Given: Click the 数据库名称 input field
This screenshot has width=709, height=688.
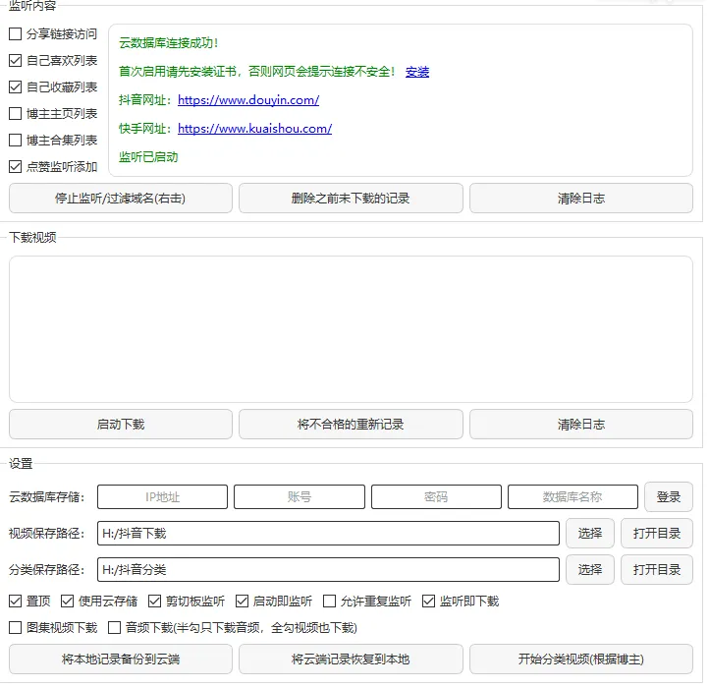Looking at the screenshot, I should pos(573,497).
